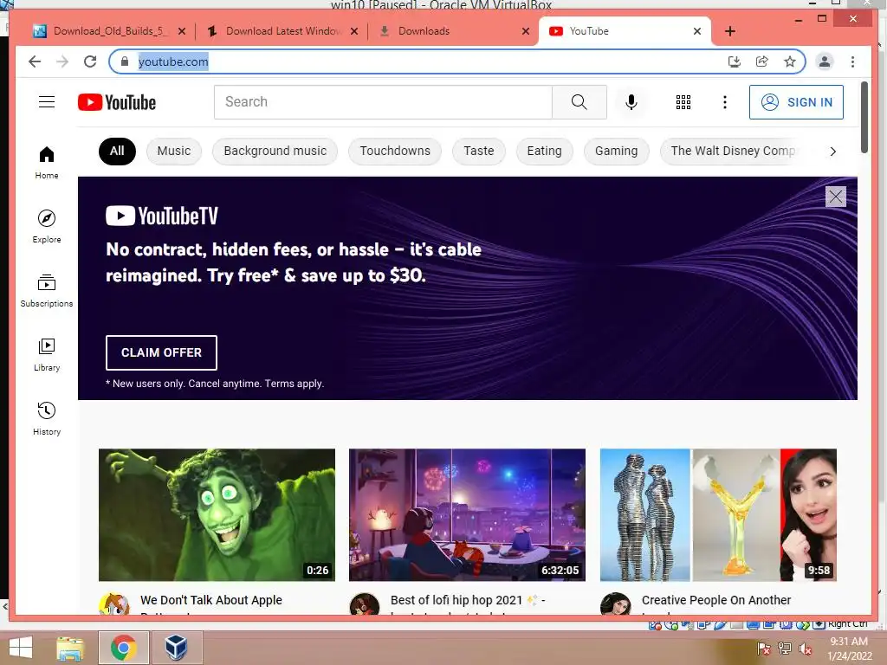Click the page vertical scrollbar thumb
Screen dimensions: 887x665
point(864,117)
